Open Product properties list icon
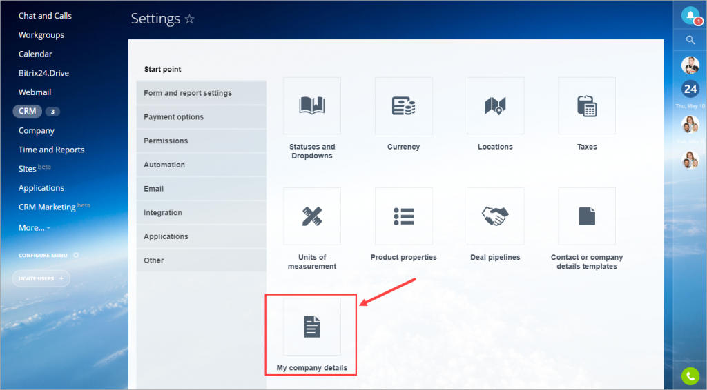Viewport: 707px width, 390px height. (403, 216)
